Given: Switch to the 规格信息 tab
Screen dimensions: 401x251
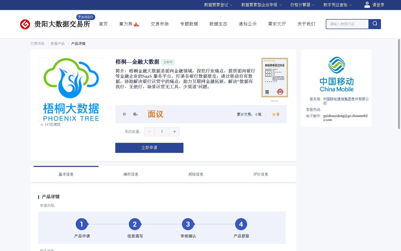Looking at the screenshot, I should click(x=196, y=174).
